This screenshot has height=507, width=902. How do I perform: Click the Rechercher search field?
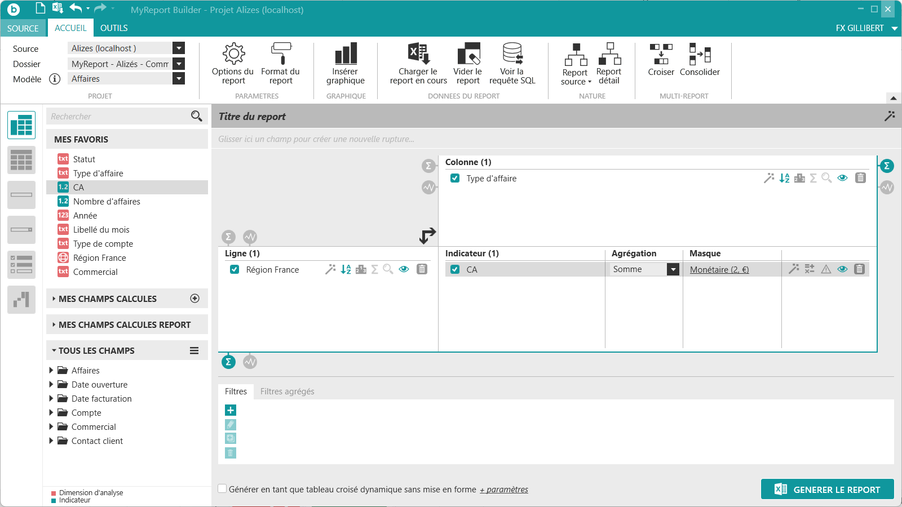pos(119,116)
